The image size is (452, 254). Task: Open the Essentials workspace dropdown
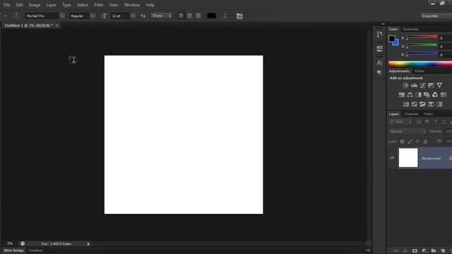[436, 16]
